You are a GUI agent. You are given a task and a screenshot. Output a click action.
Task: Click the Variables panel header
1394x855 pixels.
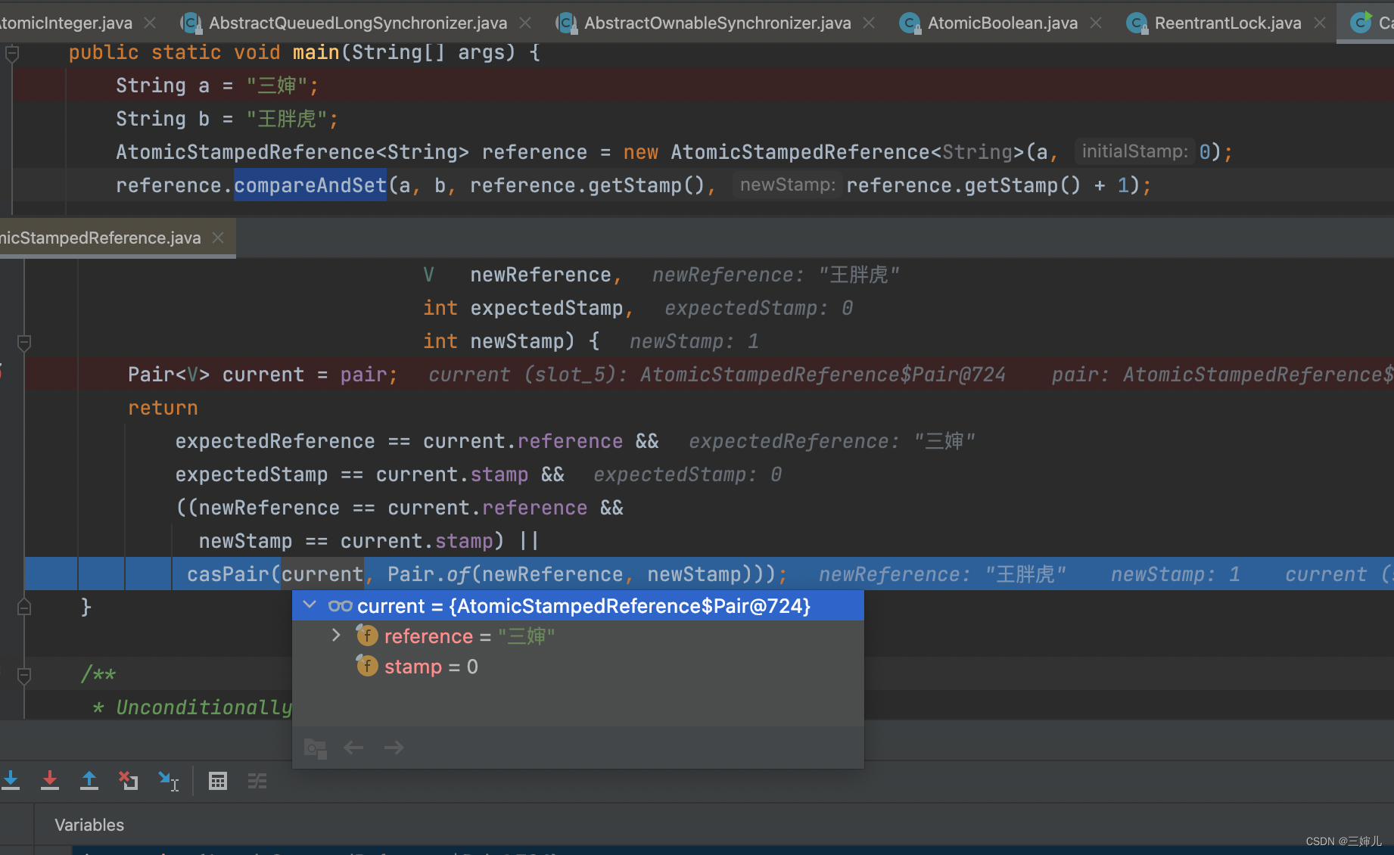pos(89,825)
